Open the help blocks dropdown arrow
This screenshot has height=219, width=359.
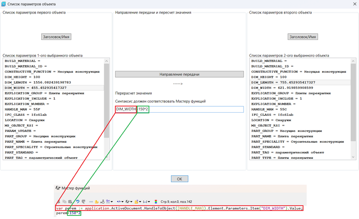click(x=140, y=202)
